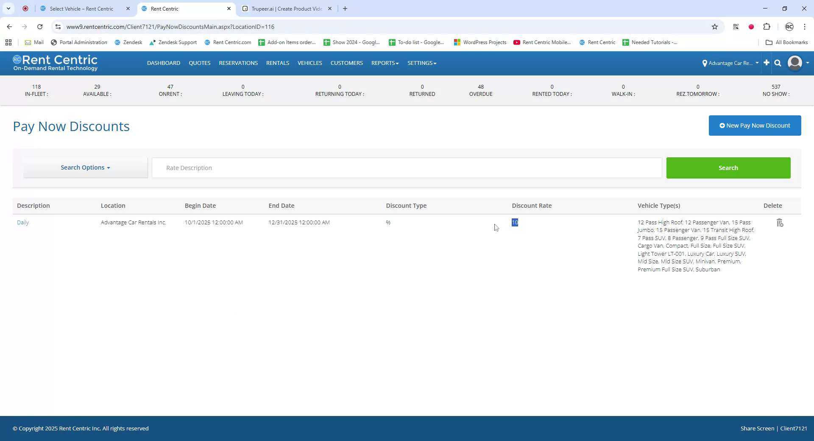Click the Rent Centric logo

tap(55, 63)
